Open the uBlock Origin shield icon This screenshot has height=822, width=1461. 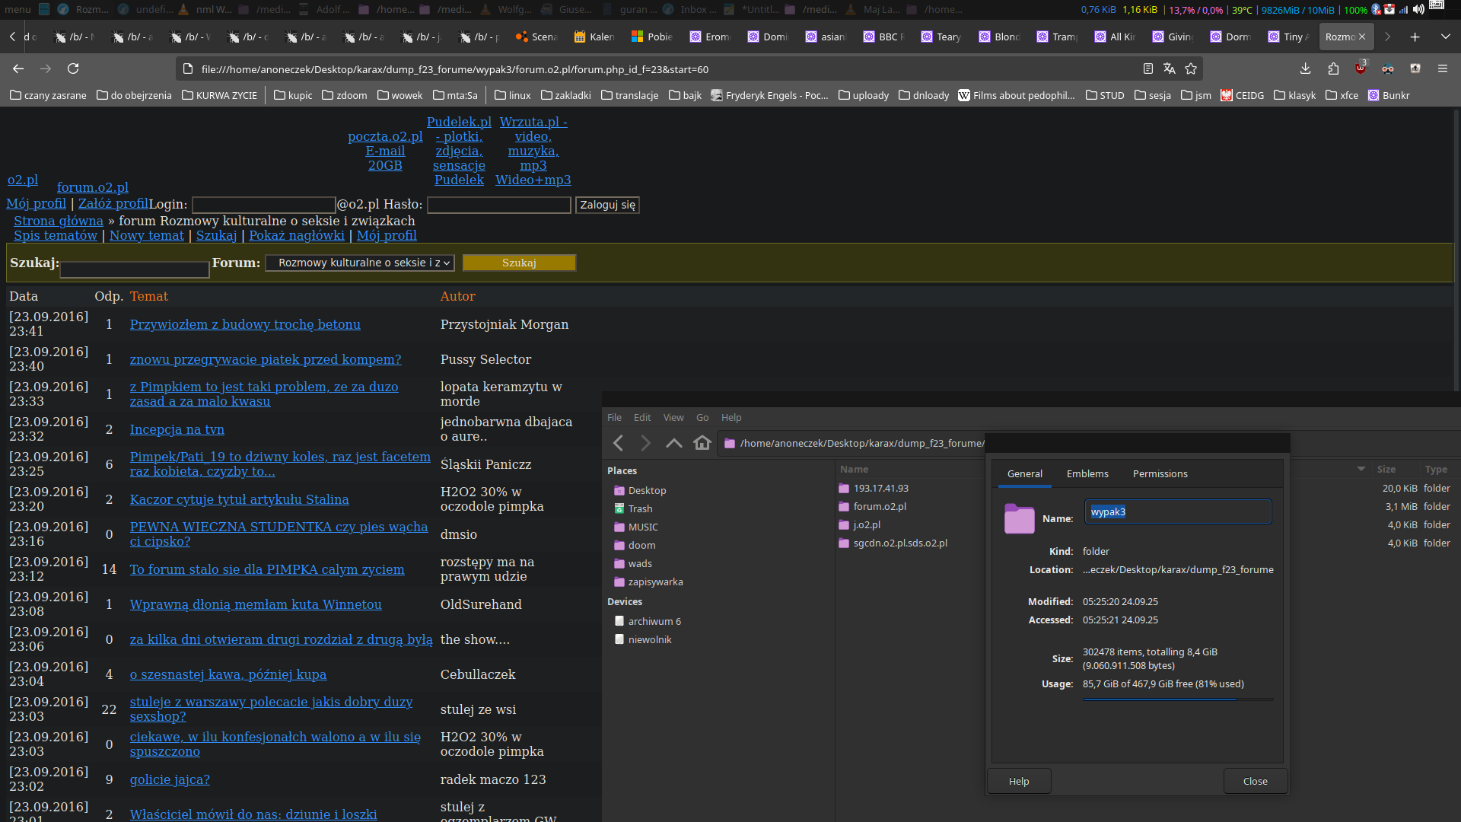pyautogui.click(x=1361, y=68)
